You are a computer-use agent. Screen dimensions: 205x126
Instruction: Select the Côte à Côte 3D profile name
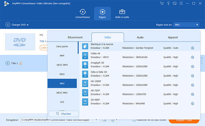click(x=99, y=72)
